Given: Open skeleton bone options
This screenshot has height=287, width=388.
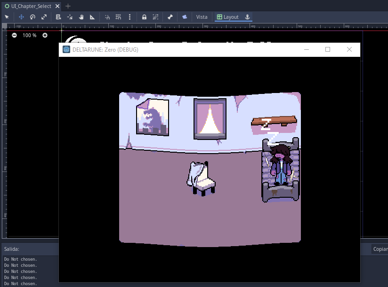Looking at the screenshot, I should tap(170, 17).
